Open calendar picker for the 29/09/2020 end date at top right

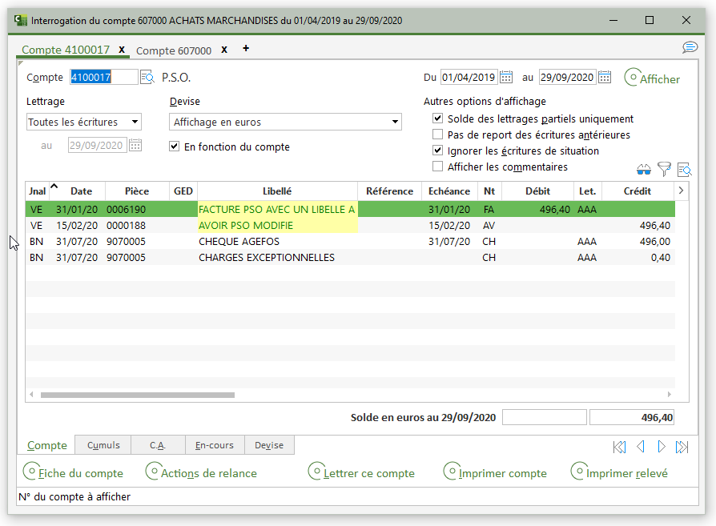pyautogui.click(x=605, y=77)
